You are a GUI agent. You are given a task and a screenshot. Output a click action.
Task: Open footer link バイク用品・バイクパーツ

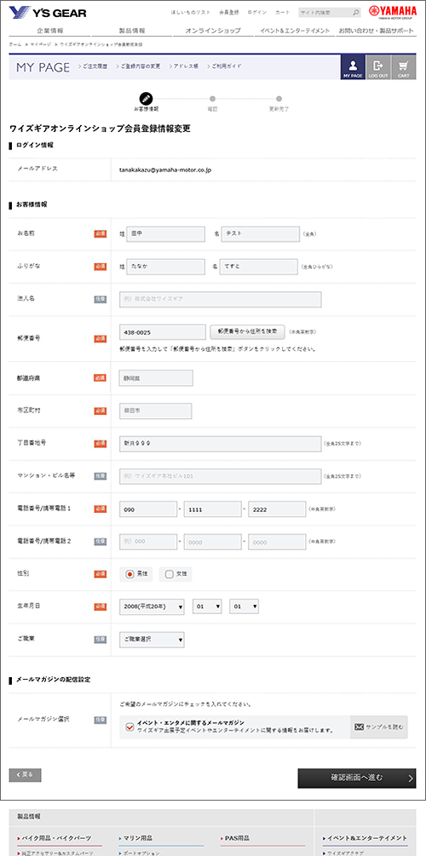(x=56, y=837)
